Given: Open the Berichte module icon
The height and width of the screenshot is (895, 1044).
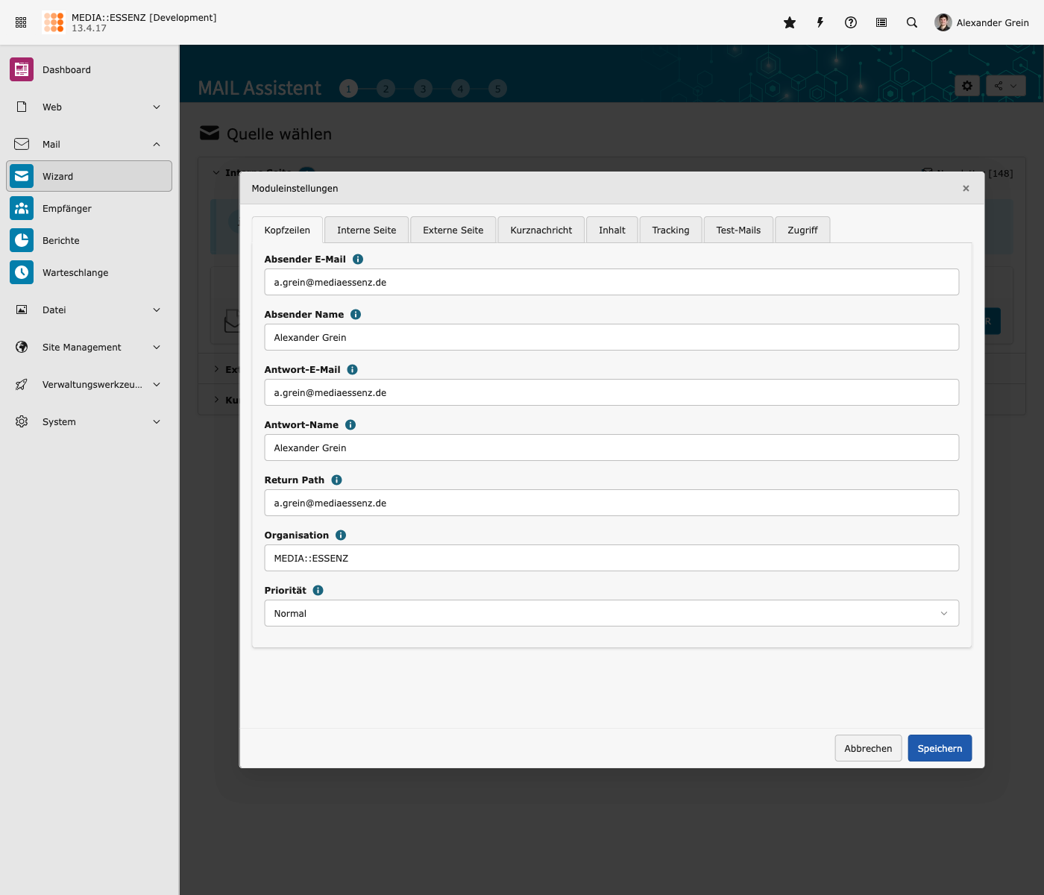Looking at the screenshot, I should (22, 241).
